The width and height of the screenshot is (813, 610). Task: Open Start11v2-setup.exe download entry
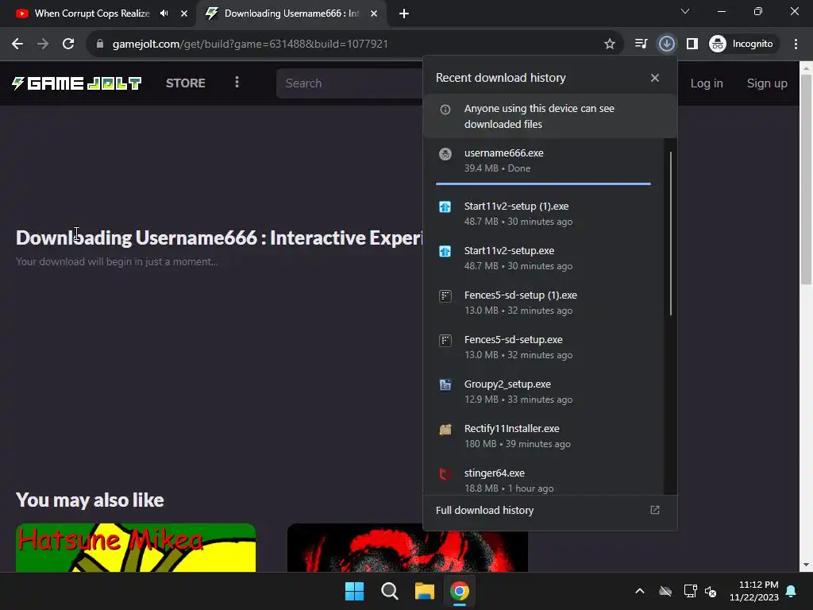[543, 258]
